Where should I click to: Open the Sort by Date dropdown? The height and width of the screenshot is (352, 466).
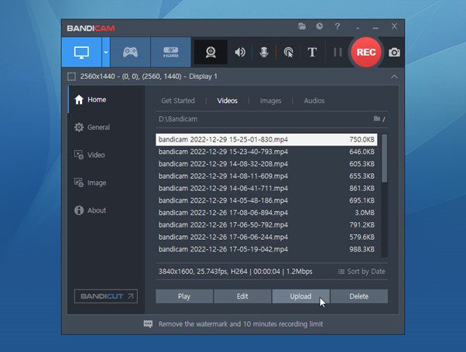[x=361, y=272]
